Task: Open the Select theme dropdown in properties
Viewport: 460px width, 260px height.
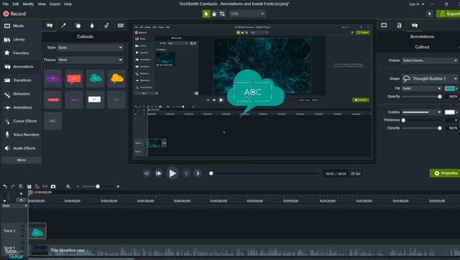Action: [430, 60]
